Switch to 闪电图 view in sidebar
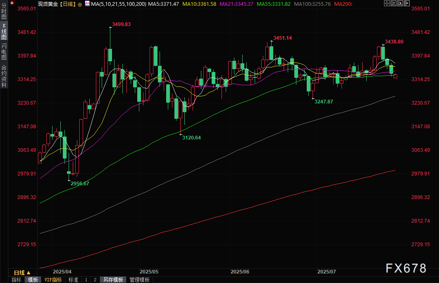The height and width of the screenshot is (283, 439). click(4, 52)
